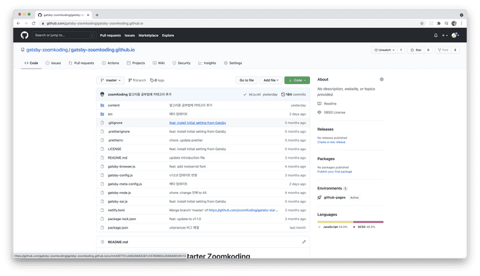Switch to the repository Issues tab
Image resolution: width=480 pixels, height=276 pixels.
pyautogui.click(x=53, y=63)
